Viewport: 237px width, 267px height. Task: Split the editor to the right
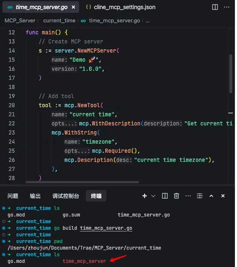[x=215, y=7]
